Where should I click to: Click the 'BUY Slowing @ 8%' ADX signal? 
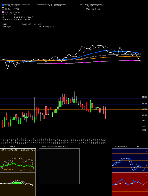(x=46, y=27)
